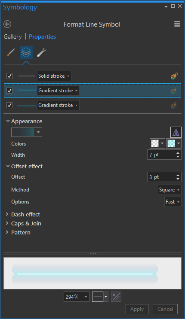Click the Solid stroke color lock icon
Image resolution: width=185 pixels, height=319 pixels.
click(x=174, y=76)
